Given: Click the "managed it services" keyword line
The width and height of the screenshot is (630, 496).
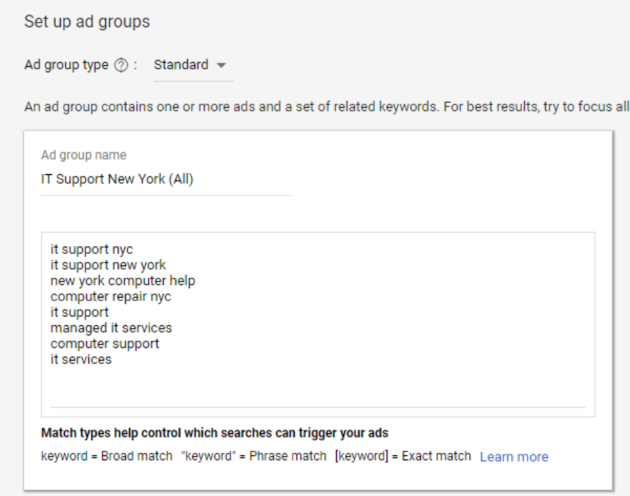Looking at the screenshot, I should pyautogui.click(x=111, y=328).
